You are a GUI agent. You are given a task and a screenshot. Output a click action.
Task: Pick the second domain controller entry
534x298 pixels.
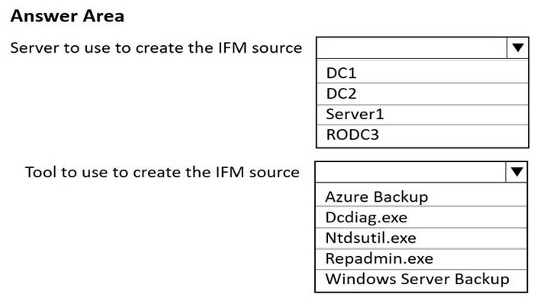pyautogui.click(x=423, y=93)
